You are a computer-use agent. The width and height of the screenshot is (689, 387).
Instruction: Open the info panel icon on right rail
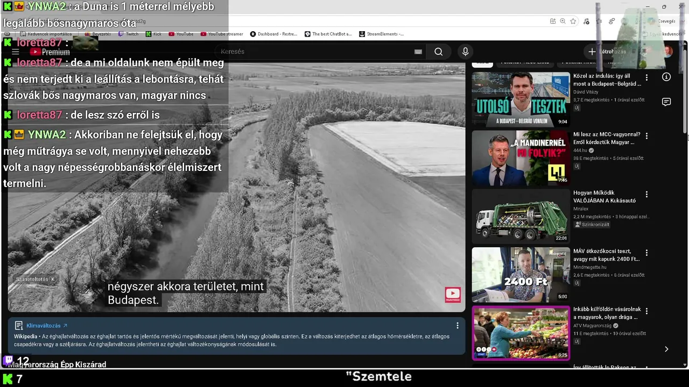pos(666,77)
